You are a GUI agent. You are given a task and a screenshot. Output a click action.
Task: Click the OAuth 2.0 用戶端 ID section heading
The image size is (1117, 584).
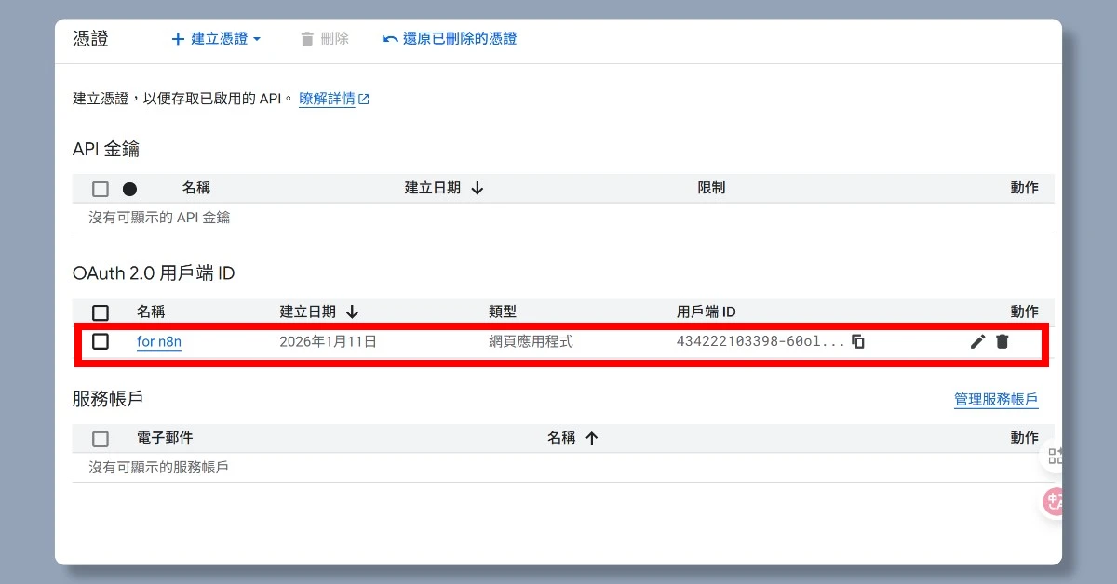click(154, 273)
